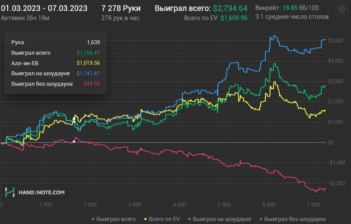Open graph settings gear icon

point(341,10)
